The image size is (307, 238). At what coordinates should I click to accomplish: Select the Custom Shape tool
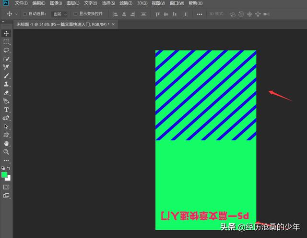[6, 135]
